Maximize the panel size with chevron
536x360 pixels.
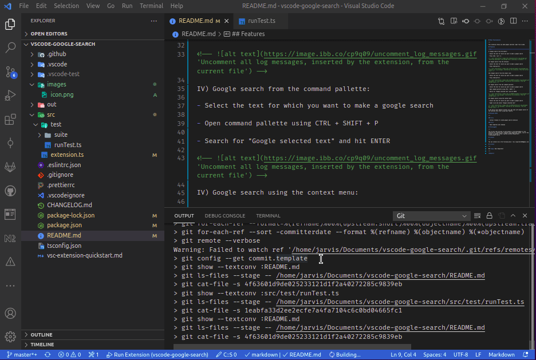coord(513,216)
